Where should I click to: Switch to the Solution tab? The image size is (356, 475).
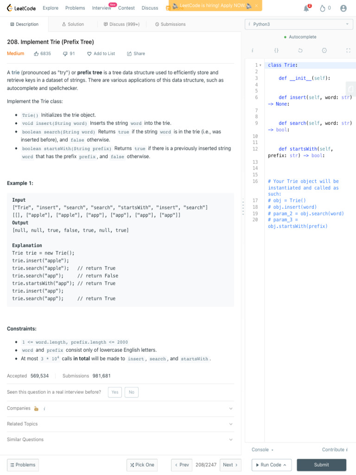click(73, 24)
